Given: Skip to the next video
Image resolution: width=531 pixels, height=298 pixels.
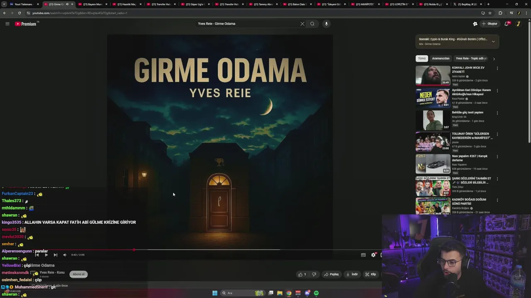Looking at the screenshot, I should tap(55, 255).
